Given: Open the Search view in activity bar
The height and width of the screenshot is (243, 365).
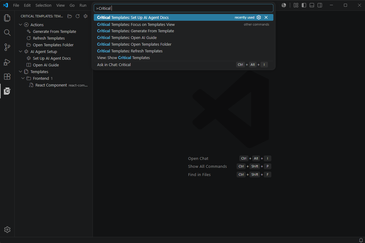Looking at the screenshot, I should 7,33.
